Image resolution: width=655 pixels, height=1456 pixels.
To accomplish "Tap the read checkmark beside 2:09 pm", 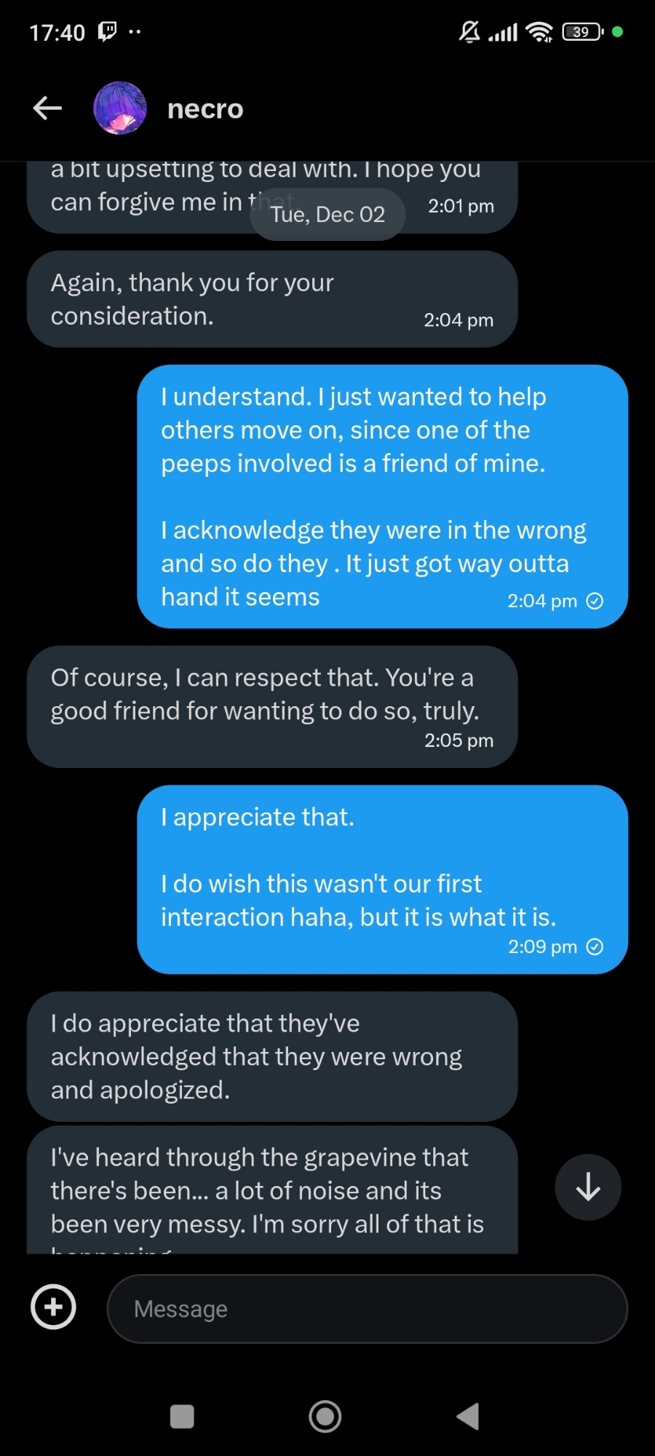I will 595,946.
